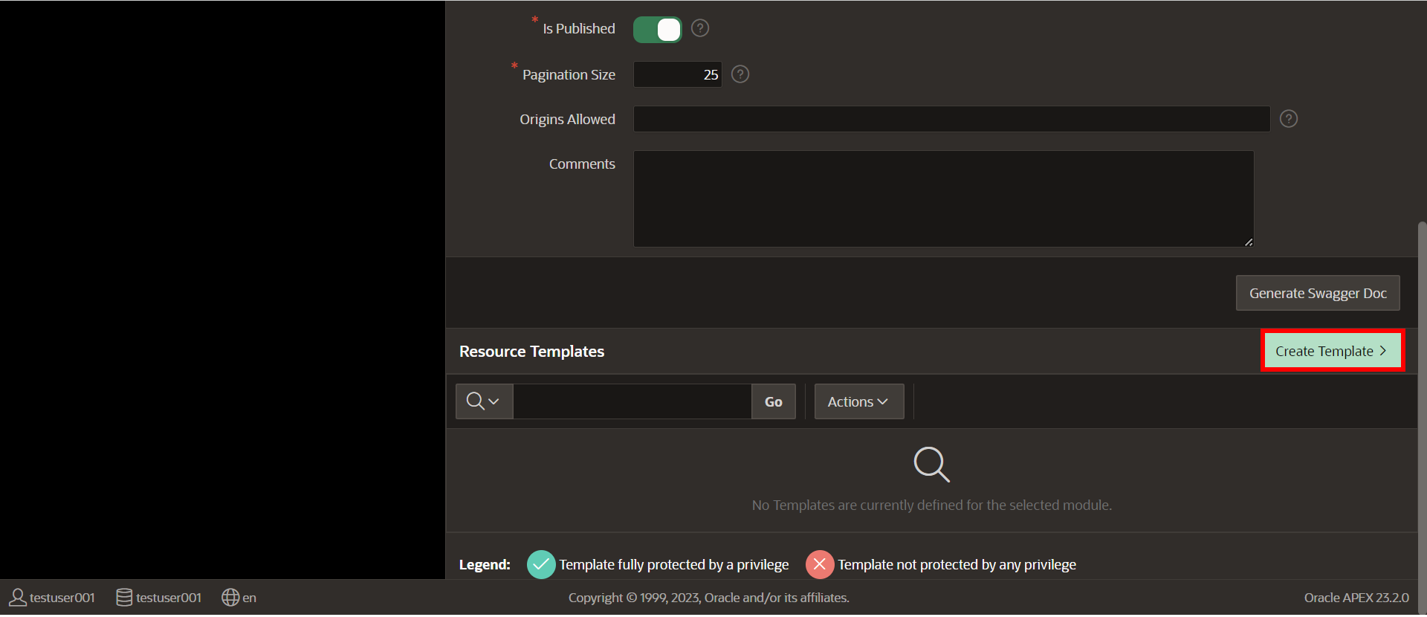Toggle the Is Published switch
The height and width of the screenshot is (617, 1427).
coord(657,29)
